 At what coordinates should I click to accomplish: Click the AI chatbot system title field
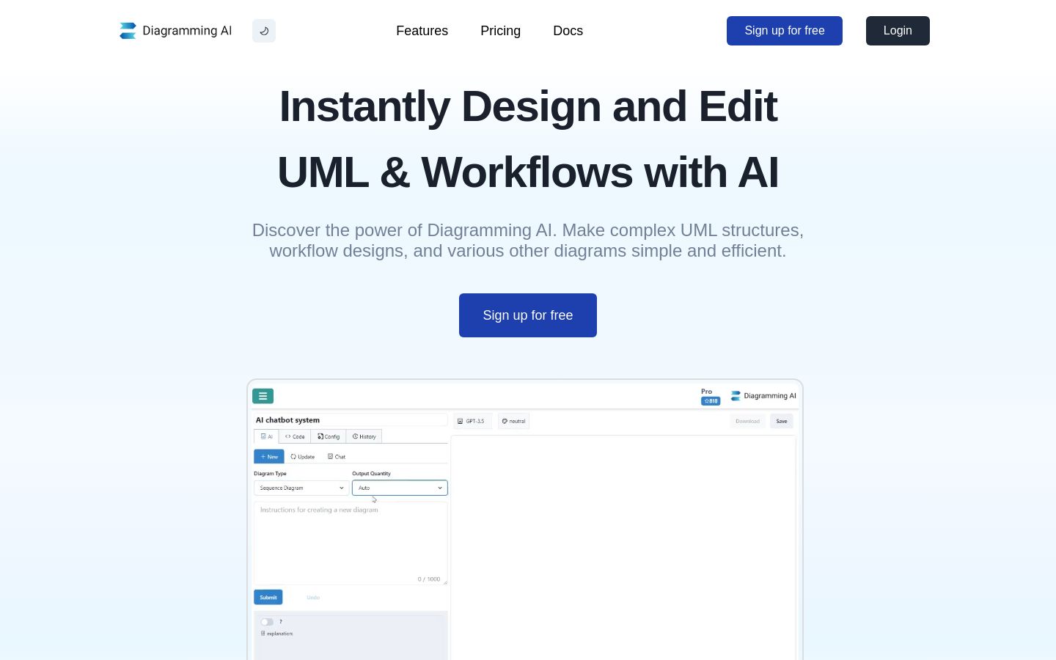tap(351, 420)
